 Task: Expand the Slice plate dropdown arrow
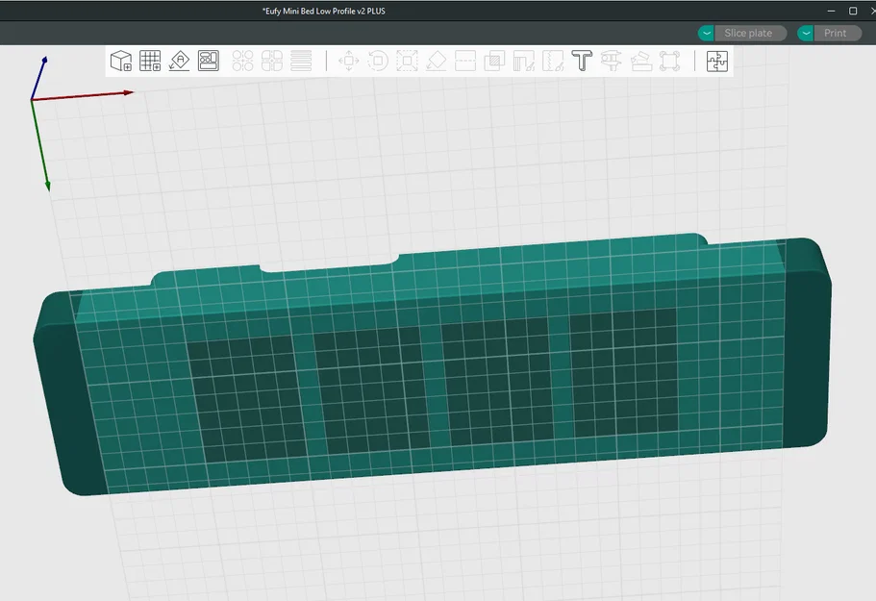pos(706,33)
